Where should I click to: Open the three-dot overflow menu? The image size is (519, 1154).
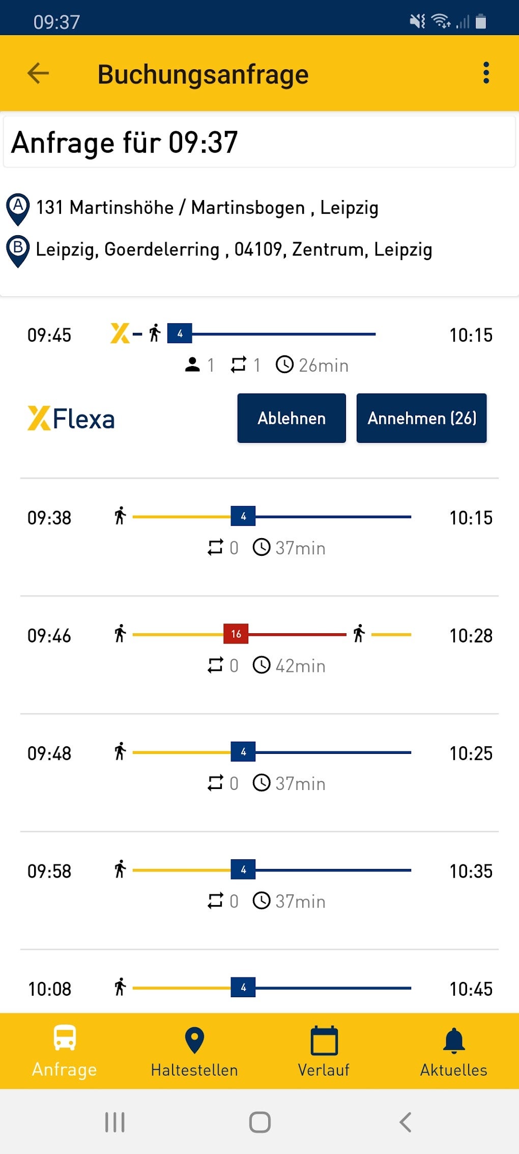486,73
